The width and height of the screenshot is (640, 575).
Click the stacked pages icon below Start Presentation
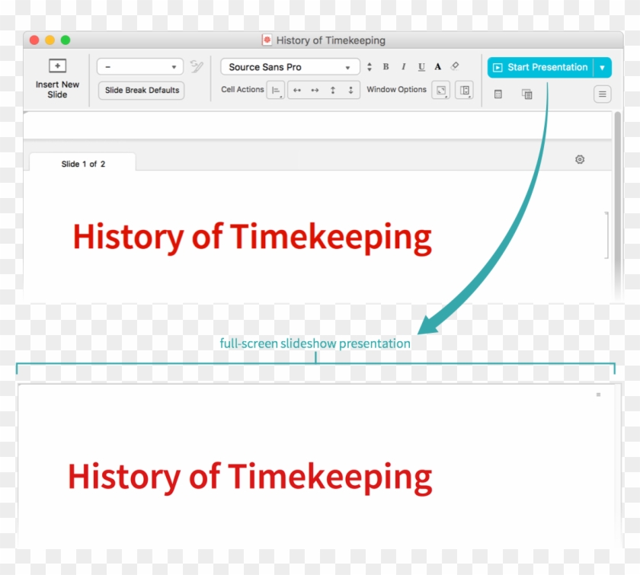pos(526,94)
